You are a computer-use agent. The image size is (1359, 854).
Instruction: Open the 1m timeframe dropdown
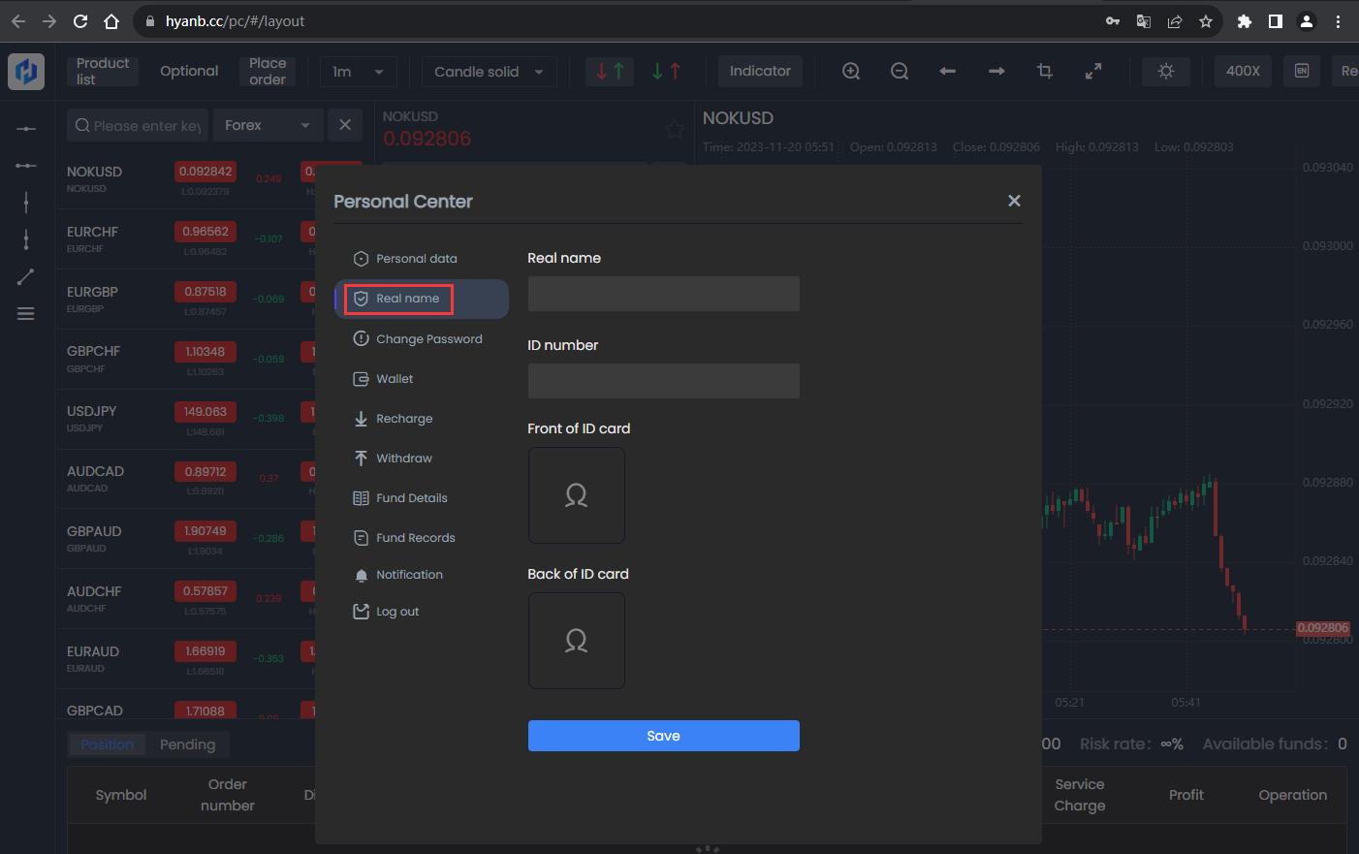click(358, 72)
